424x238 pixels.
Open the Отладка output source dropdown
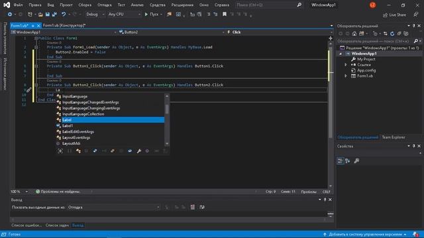[113, 207]
